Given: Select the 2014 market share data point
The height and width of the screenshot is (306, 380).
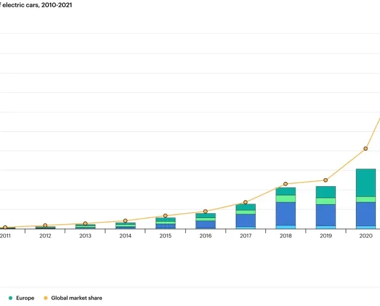Looking at the screenshot, I should coord(125,221).
